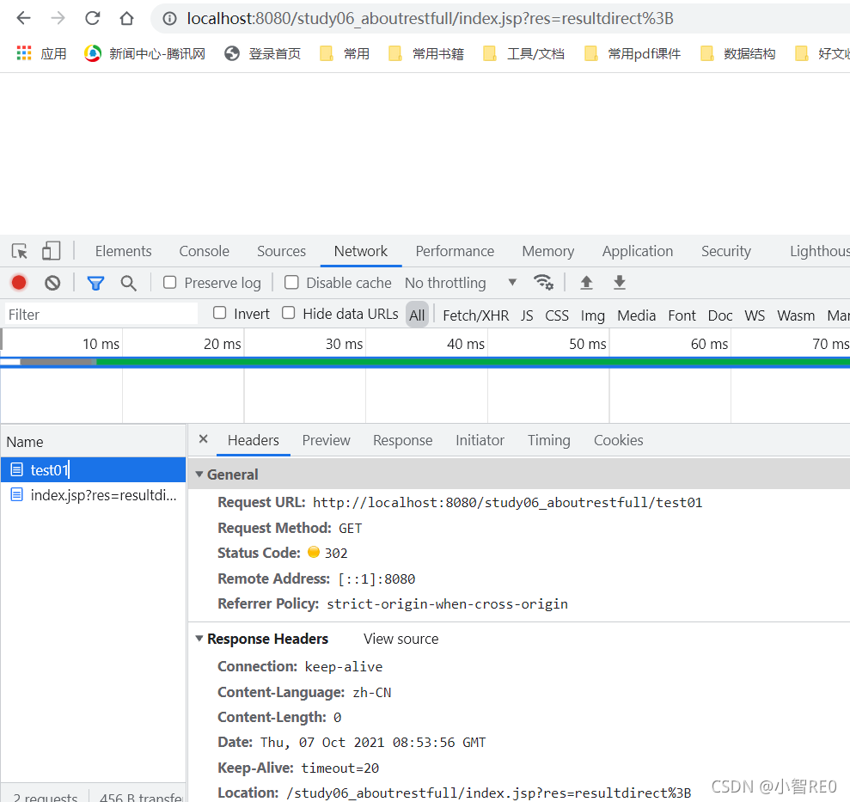Open network conditions wifi gear icon
This screenshot has width=850, height=802.
click(543, 283)
